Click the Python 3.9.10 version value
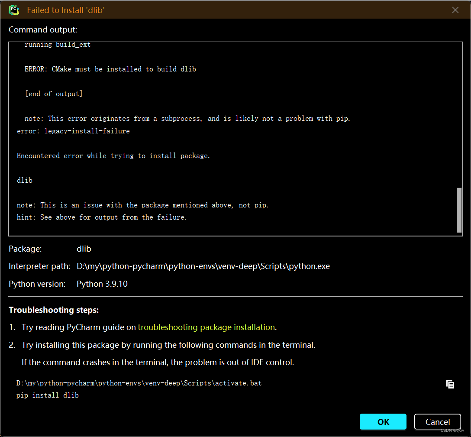Viewport: 471px width, 437px height. pos(102,284)
